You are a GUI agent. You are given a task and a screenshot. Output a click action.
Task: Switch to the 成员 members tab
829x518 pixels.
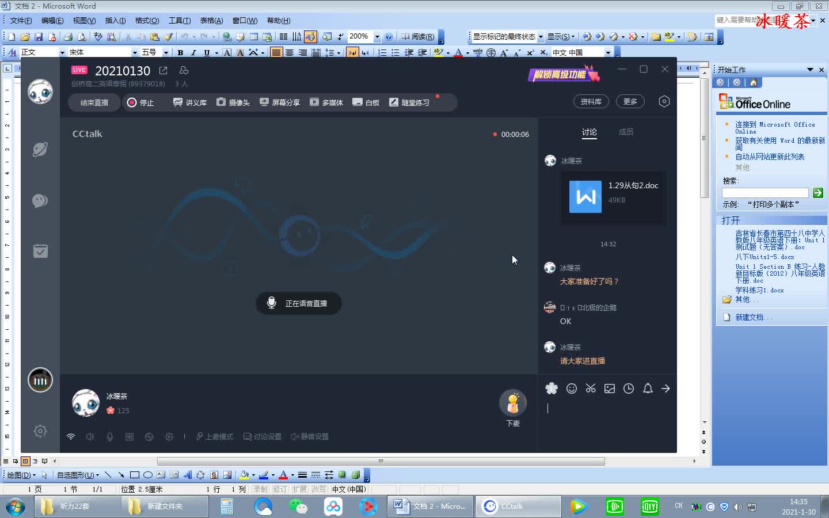[x=626, y=132]
